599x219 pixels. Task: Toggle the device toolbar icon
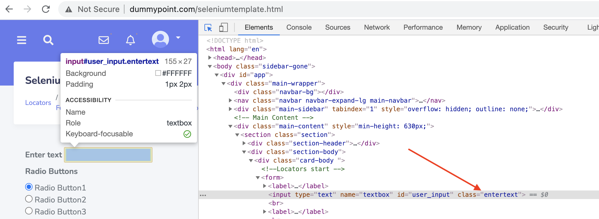(x=223, y=28)
